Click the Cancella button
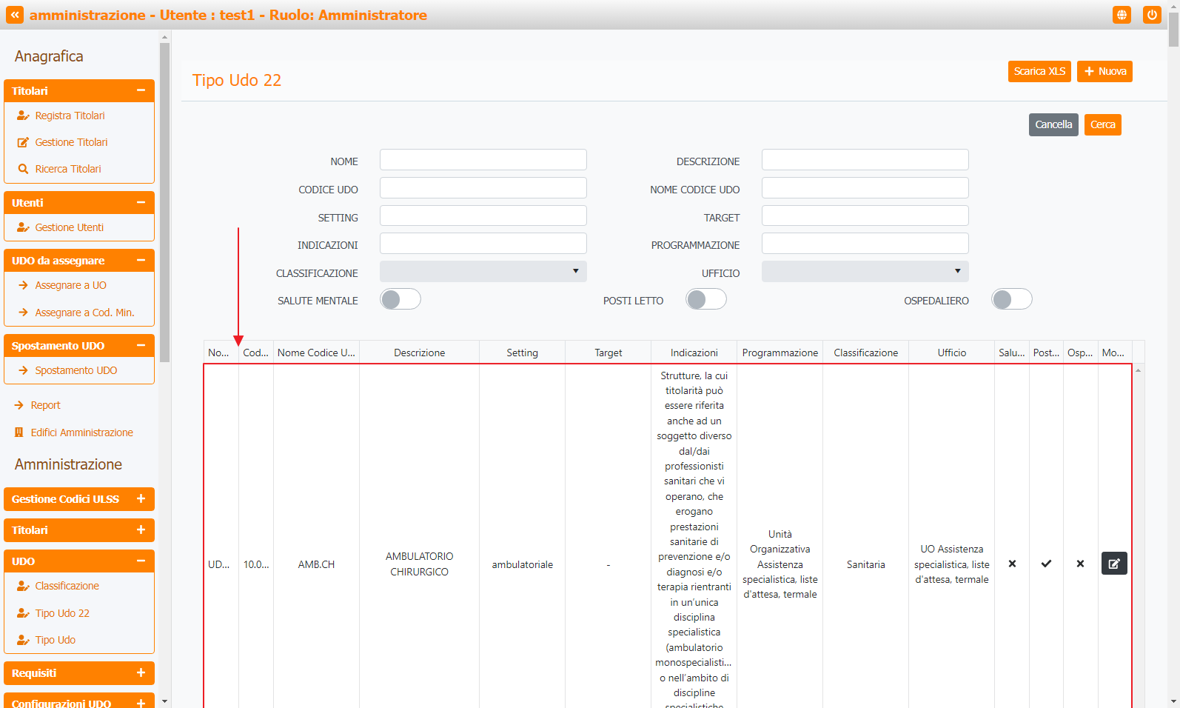Screen dimensions: 1180x708 1053,124
